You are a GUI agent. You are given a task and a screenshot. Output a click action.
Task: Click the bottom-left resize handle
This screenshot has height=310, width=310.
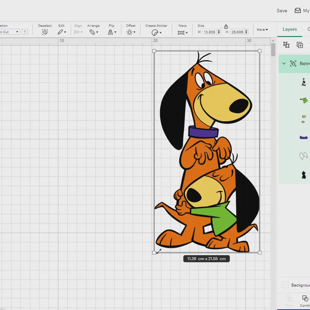pyautogui.click(x=154, y=253)
